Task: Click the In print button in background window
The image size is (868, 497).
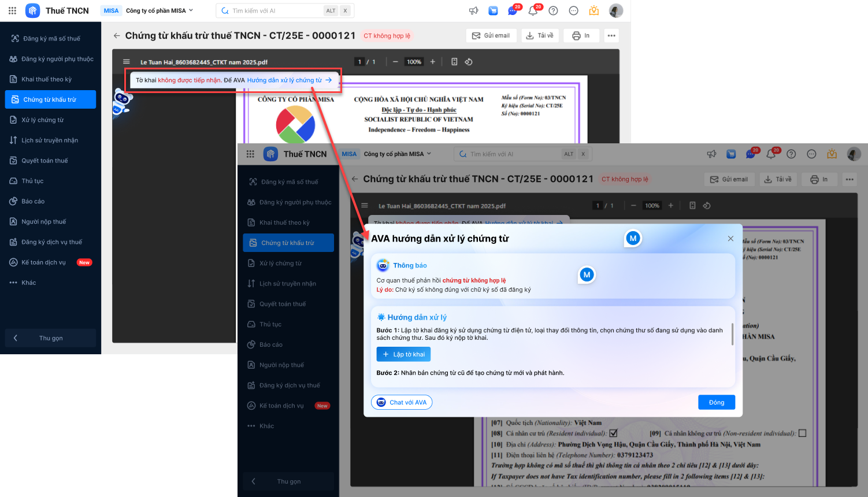Action: tap(581, 36)
